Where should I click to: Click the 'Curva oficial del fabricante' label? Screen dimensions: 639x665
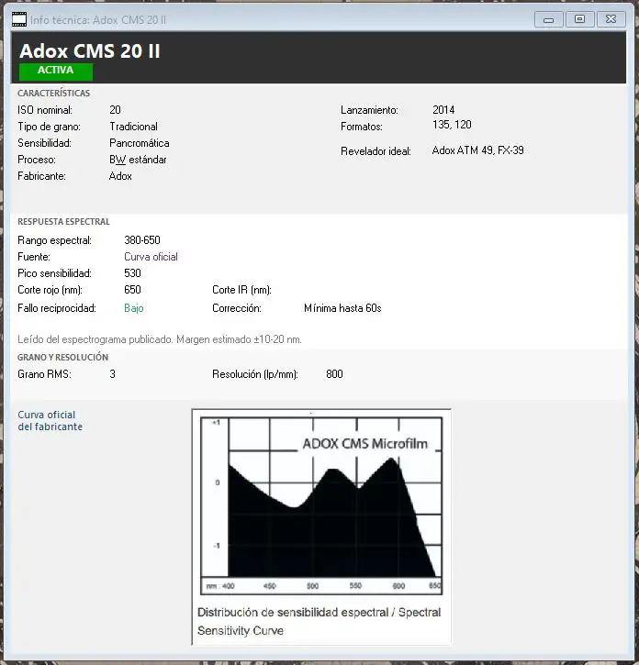(50, 421)
